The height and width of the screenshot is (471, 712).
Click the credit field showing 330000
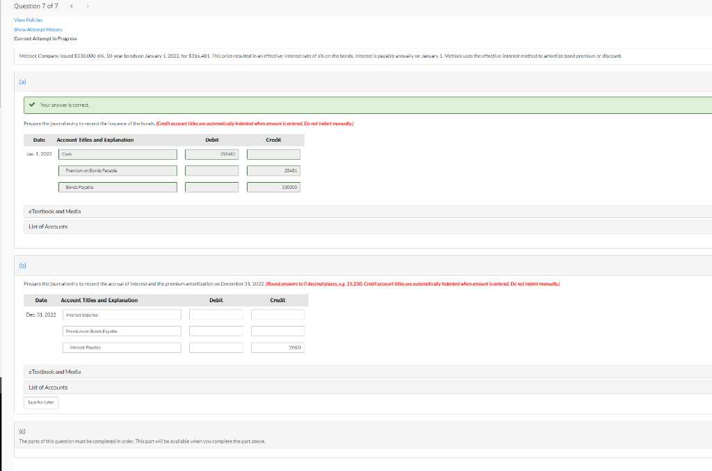pos(273,187)
